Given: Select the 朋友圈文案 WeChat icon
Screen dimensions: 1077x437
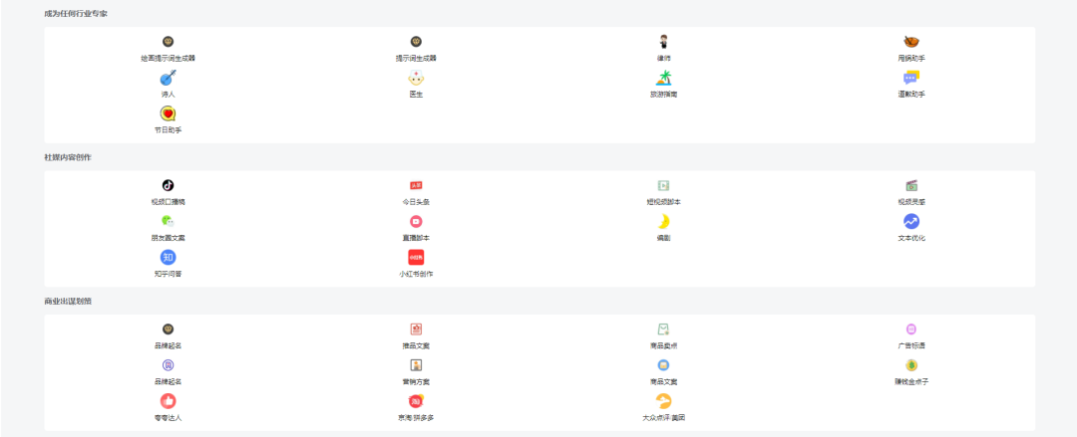Looking at the screenshot, I should point(169,221).
